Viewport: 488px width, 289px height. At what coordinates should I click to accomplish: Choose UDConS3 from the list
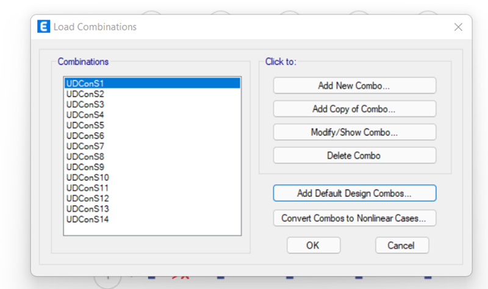(152, 104)
